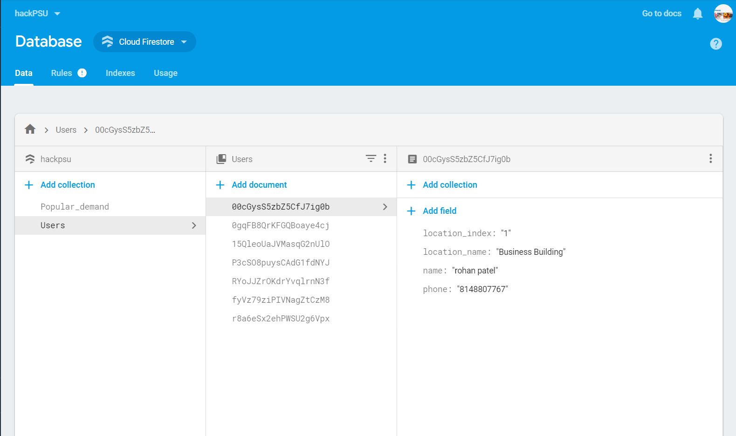Image resolution: width=736 pixels, height=436 pixels.
Task: Open the notifications bell
Action: click(697, 14)
